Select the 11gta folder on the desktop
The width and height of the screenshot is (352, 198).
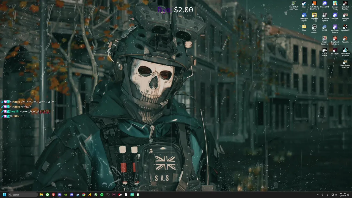[304, 28]
